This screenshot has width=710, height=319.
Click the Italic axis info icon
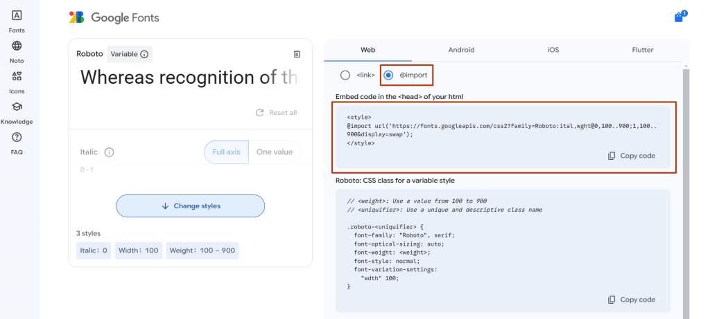pos(109,152)
